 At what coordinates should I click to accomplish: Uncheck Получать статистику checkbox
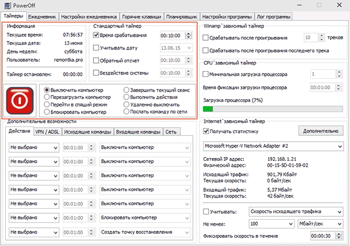click(x=206, y=131)
